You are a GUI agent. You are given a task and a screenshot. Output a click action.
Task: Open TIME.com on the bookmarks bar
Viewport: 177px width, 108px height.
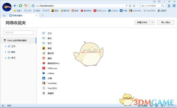[100, 11]
